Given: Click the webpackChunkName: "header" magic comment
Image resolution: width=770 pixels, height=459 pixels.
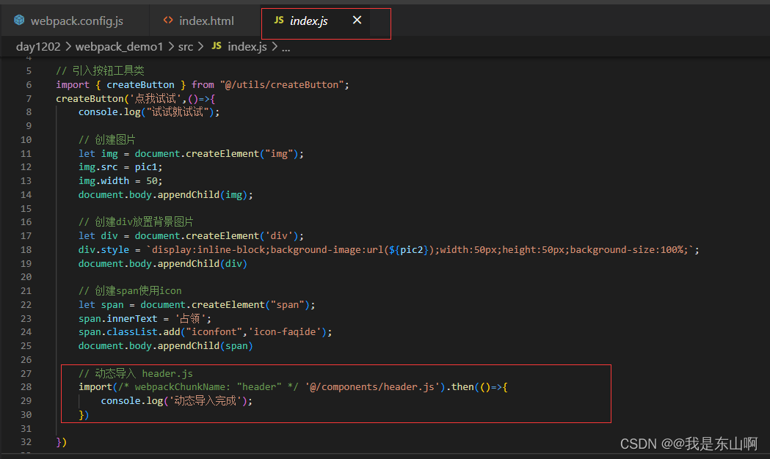Looking at the screenshot, I should pyautogui.click(x=208, y=387).
